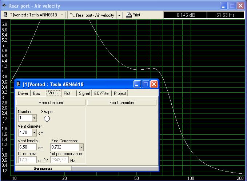Click the Shape label

coord(47,112)
